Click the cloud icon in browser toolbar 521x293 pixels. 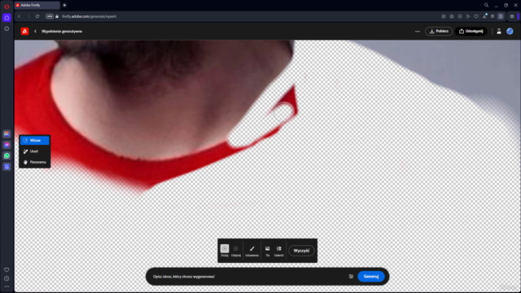coord(452,16)
